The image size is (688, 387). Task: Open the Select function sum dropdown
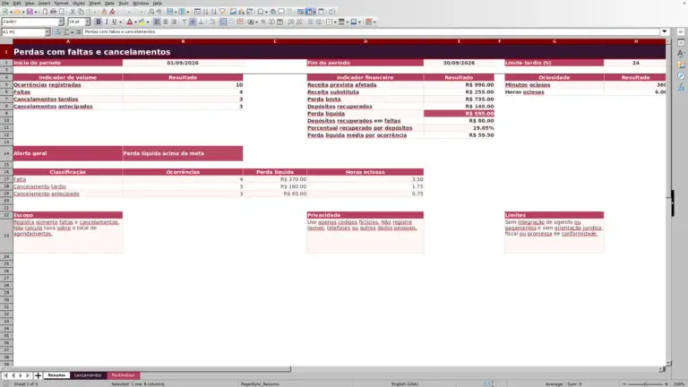pyautogui.click(x=72, y=32)
